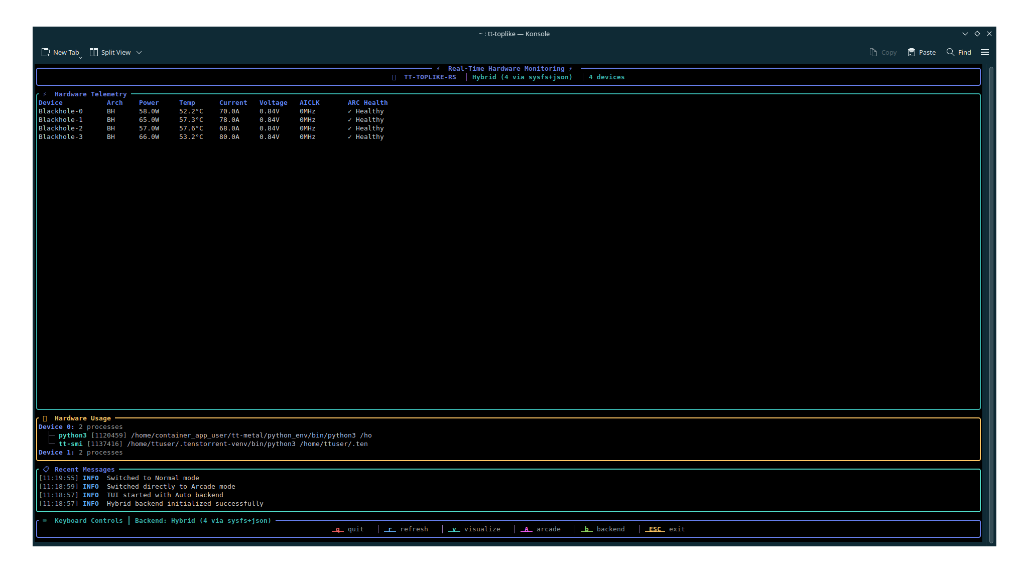1029x585 pixels.
Task: Click 'Switched directly to Arcade mode' message
Action: [171, 487]
